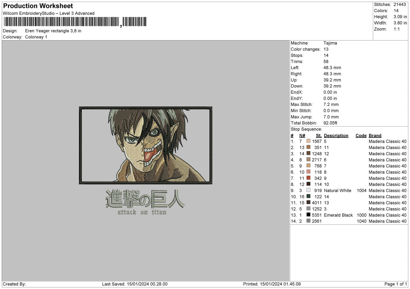Image resolution: width=410 pixels, height=289 pixels.
Task: Click the Eren Yeager embroidery design preview
Action: click(x=146, y=145)
